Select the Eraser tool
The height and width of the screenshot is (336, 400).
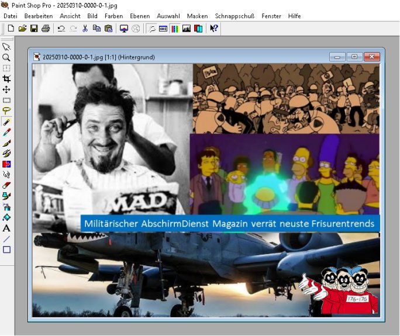[x=6, y=185]
